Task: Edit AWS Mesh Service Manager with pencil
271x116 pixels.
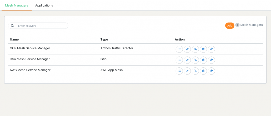Action: coord(187,71)
